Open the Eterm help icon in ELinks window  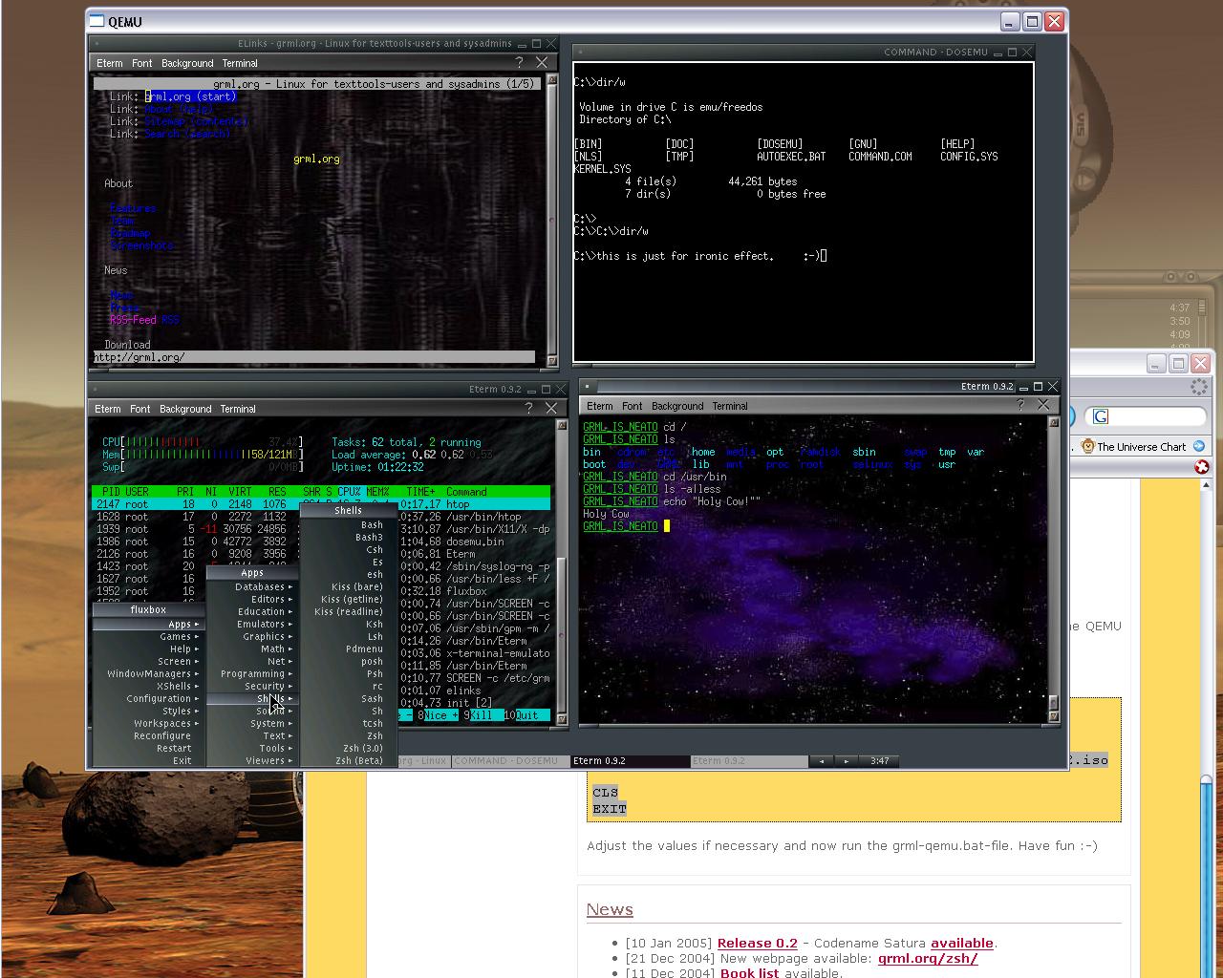click(519, 62)
